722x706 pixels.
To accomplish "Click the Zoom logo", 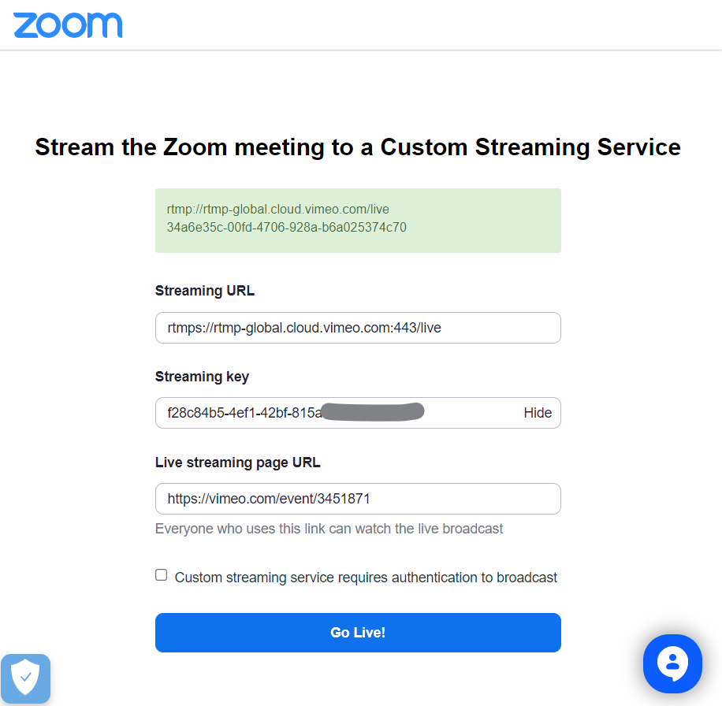I will (x=68, y=24).
